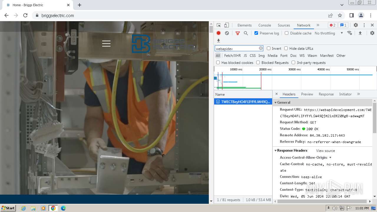Click the import HAR upload icon

pos(360,33)
